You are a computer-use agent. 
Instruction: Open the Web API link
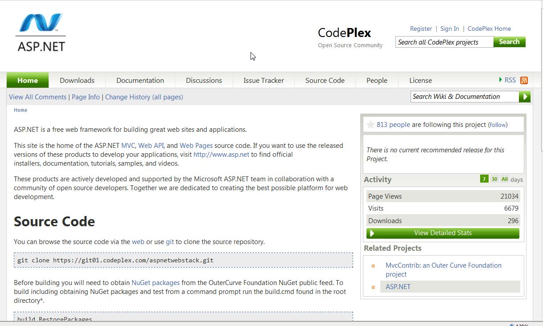click(x=151, y=146)
